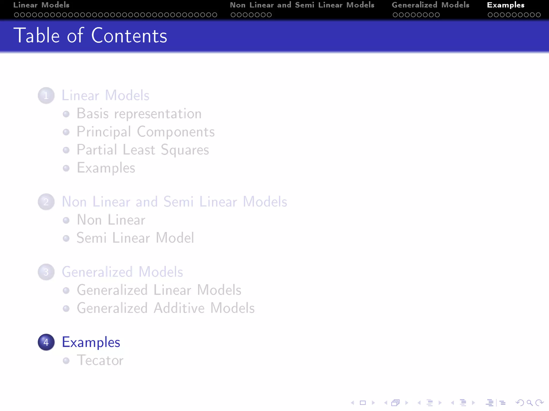Click the subsection navigation icon
Image resolution: width=549 pixels, height=411 pixels.
[x=430, y=403]
